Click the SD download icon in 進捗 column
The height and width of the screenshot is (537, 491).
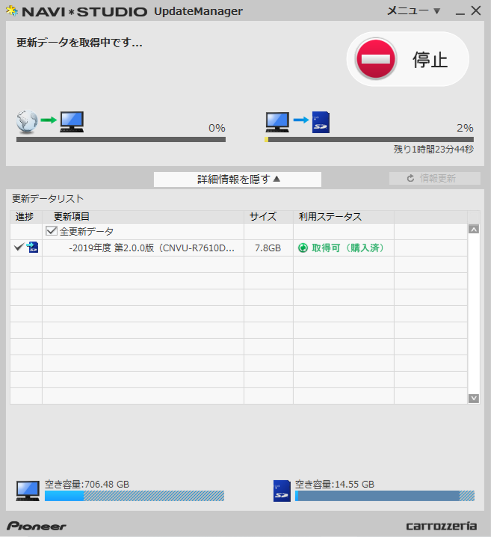pos(32,247)
